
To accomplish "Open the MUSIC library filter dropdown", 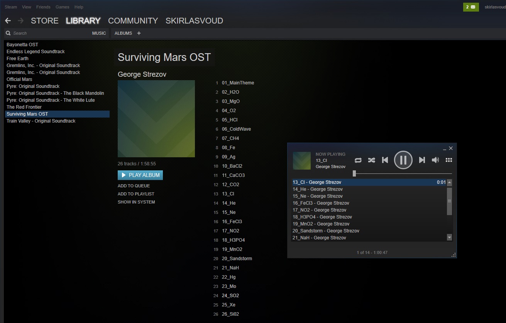I will coord(99,34).
